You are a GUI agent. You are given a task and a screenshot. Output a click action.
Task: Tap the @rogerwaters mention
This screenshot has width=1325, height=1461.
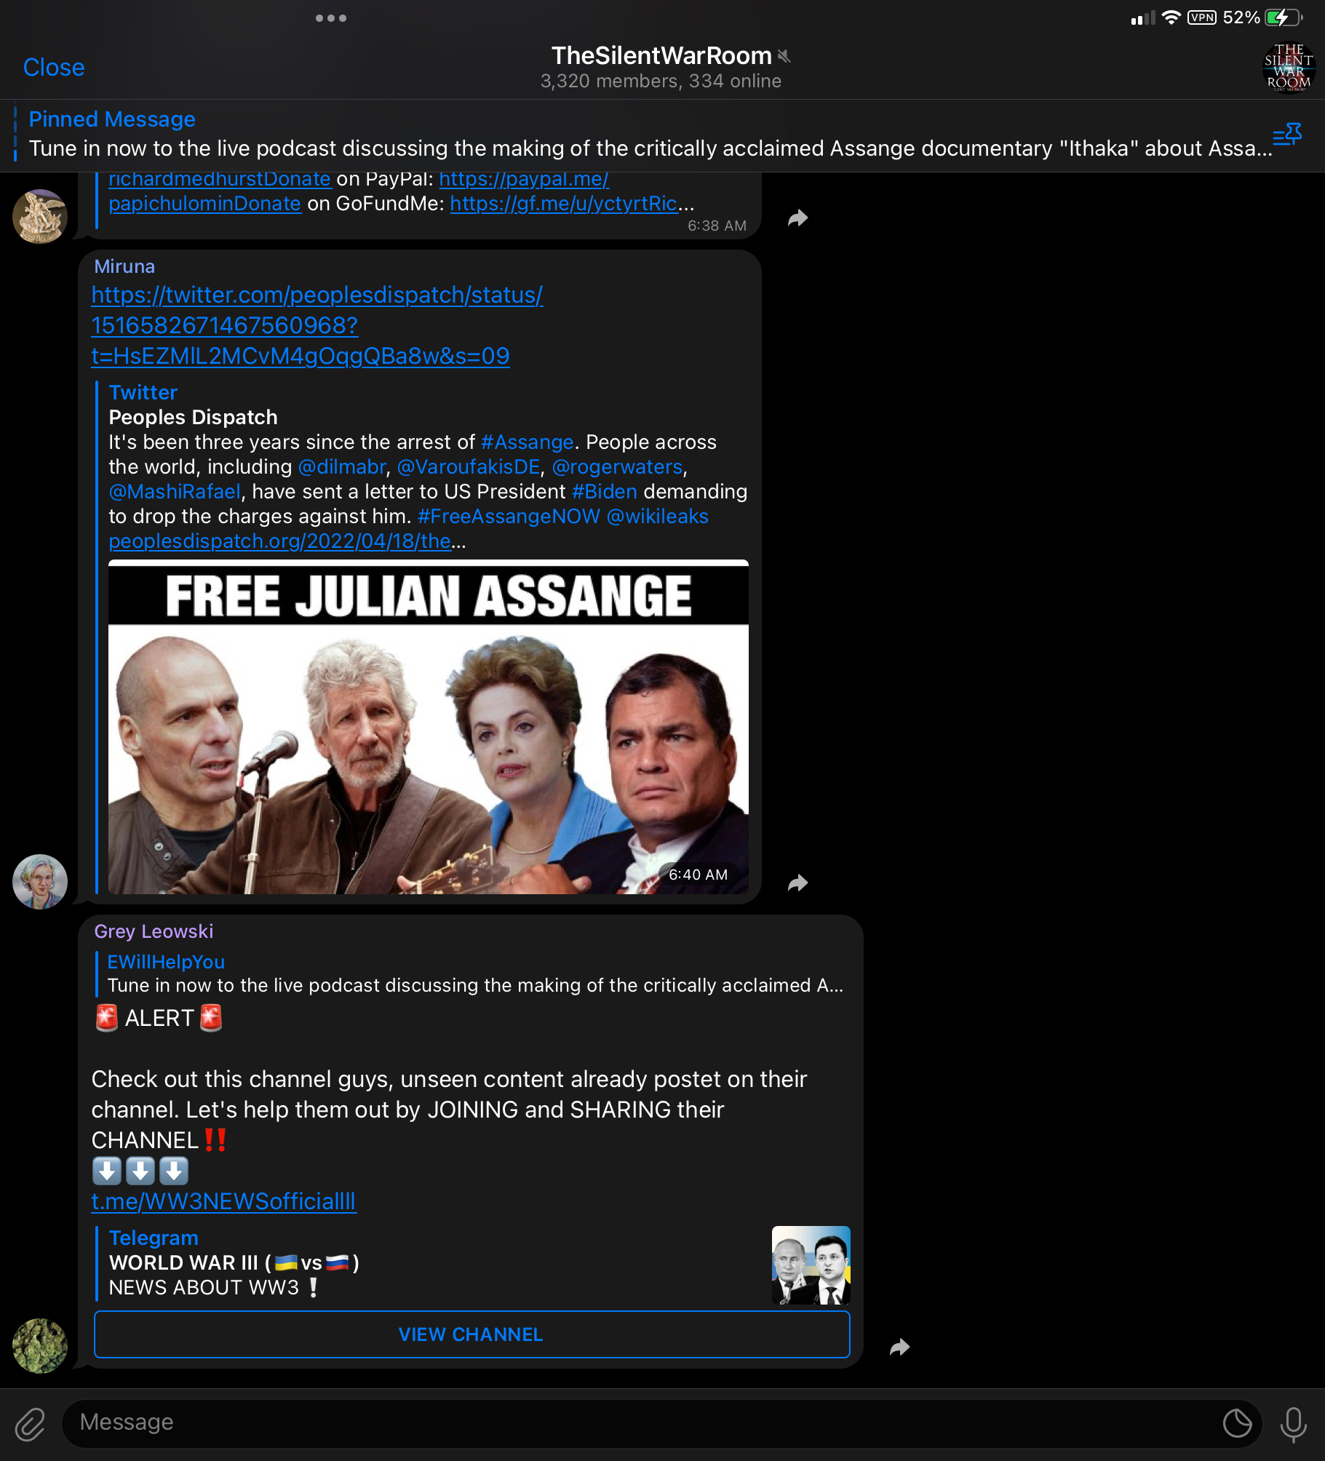617,467
